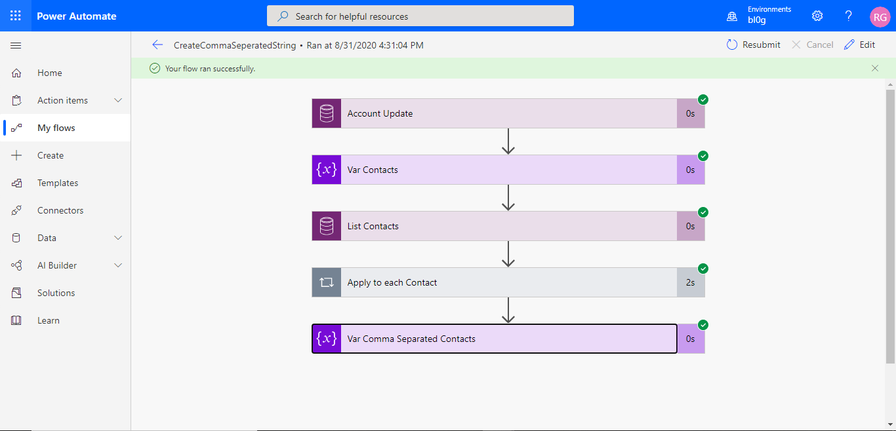
Task: Click the search for helpful resources field
Action: pos(420,16)
